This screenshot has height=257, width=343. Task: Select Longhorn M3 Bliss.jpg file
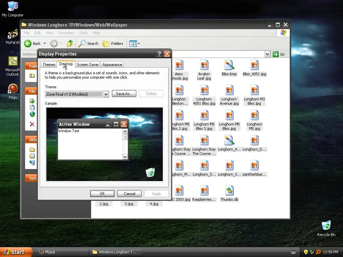255,95
